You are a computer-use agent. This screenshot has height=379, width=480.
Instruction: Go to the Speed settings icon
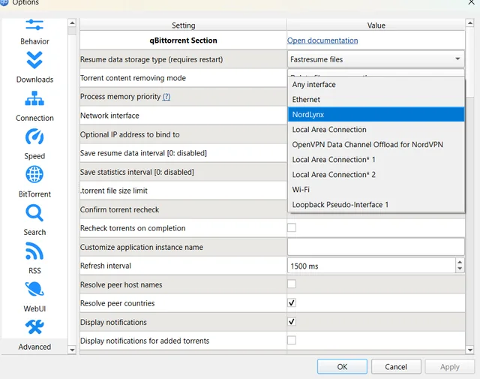coord(34,137)
